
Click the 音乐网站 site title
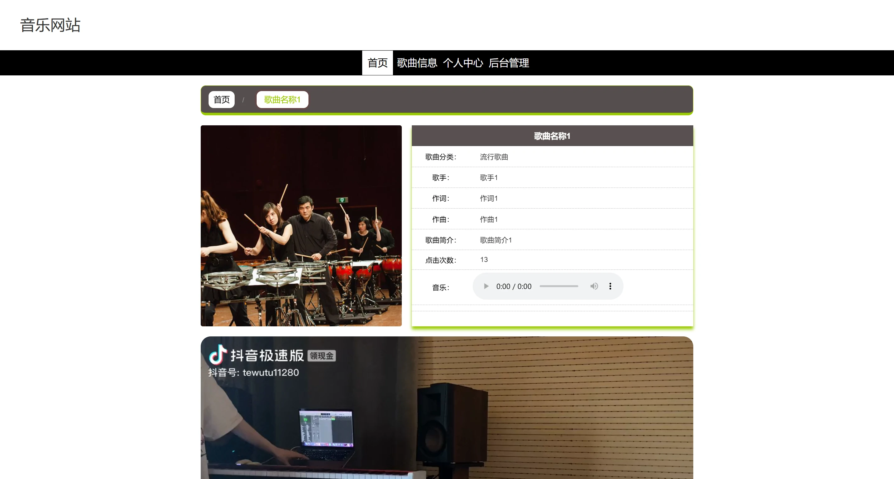50,25
